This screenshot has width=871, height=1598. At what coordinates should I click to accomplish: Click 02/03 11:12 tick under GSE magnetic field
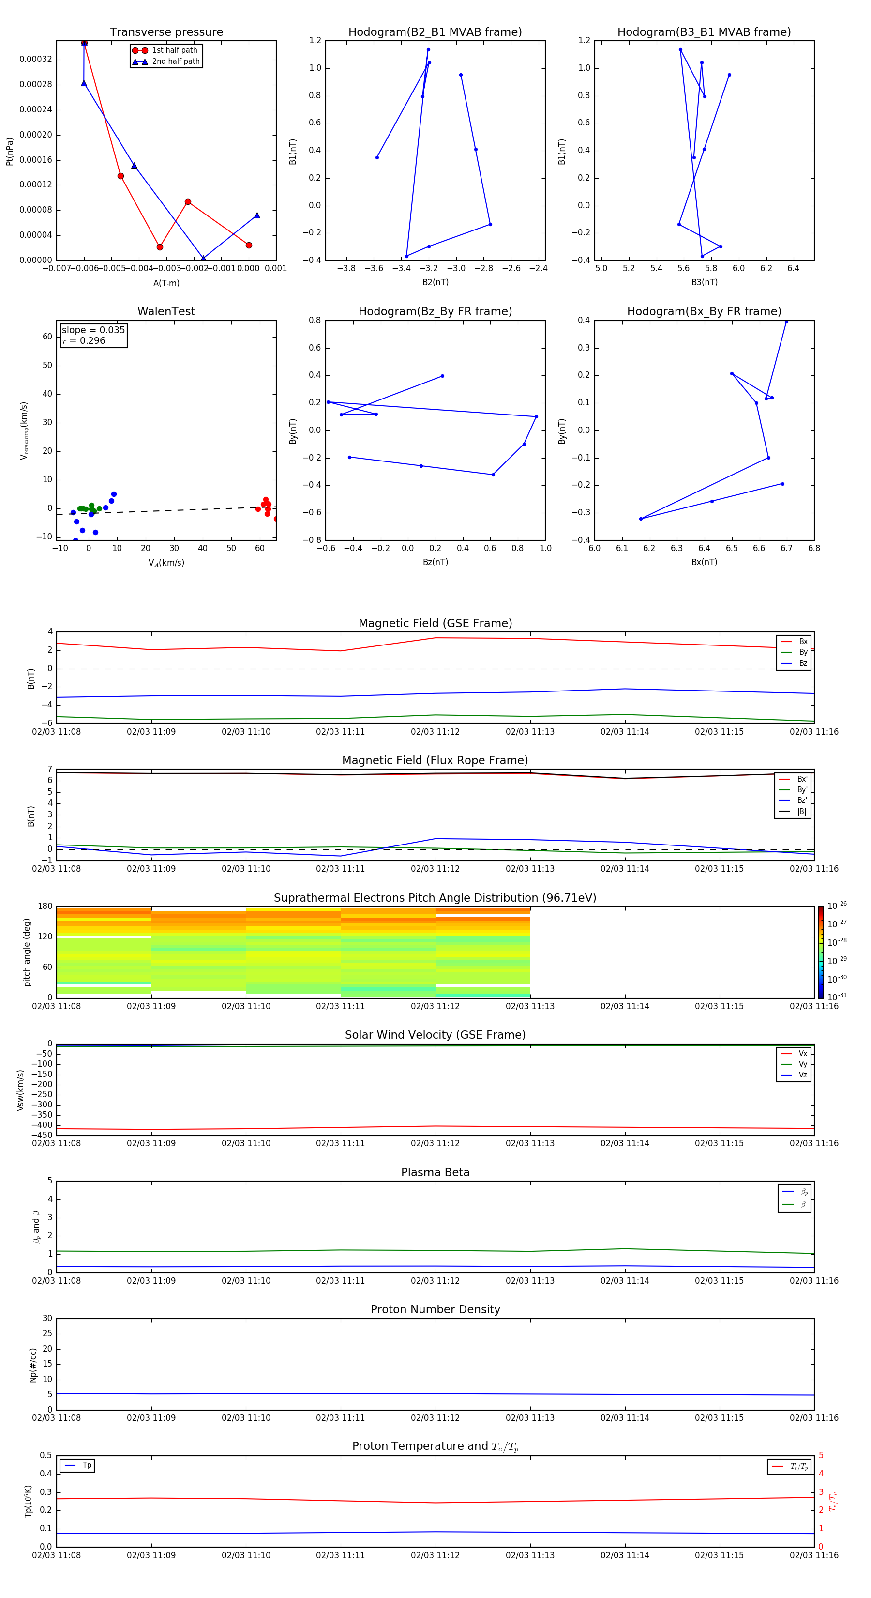(x=435, y=732)
